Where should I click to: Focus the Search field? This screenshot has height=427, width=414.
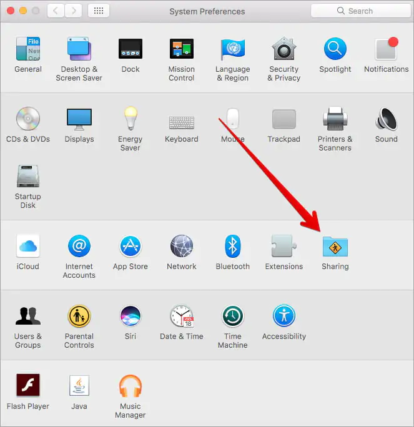[361, 11]
